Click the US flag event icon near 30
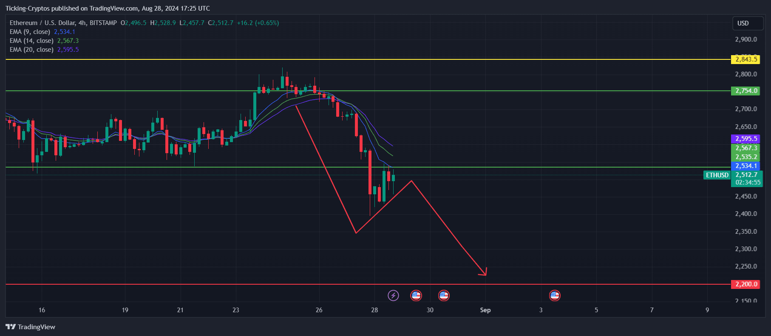This screenshot has width=771, height=336. click(444, 295)
